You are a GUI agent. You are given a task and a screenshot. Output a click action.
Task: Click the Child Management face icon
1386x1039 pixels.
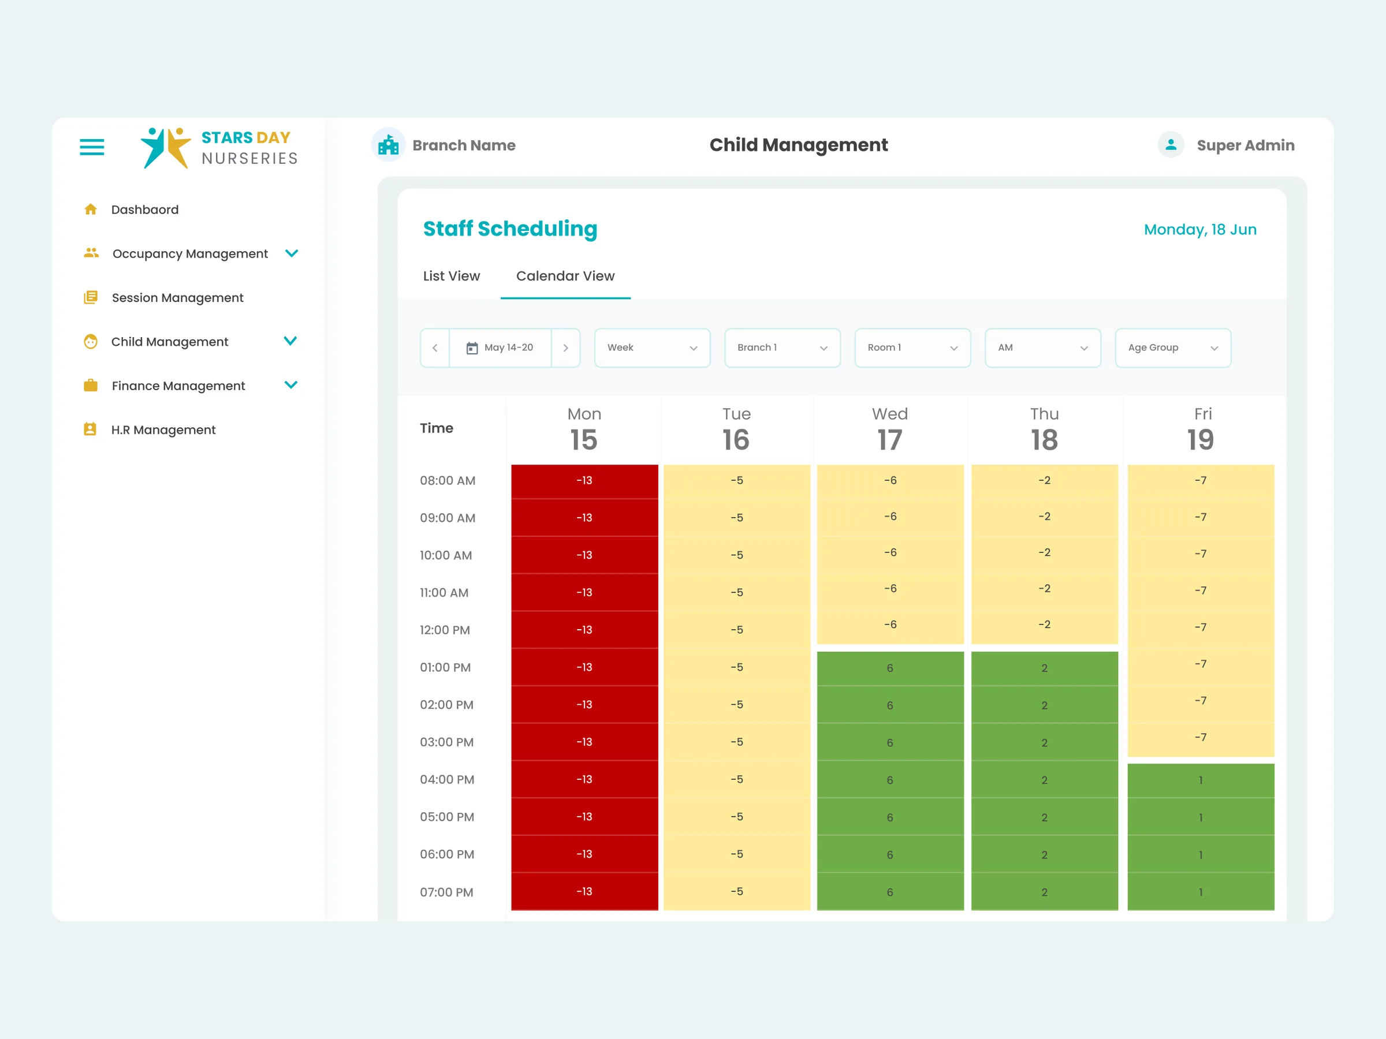91,341
